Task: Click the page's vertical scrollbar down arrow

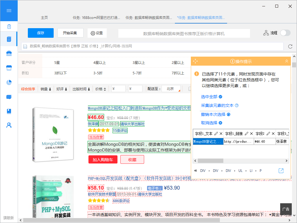Action: (294, 215)
